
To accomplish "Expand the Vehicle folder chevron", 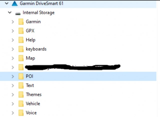I will point(13,104).
